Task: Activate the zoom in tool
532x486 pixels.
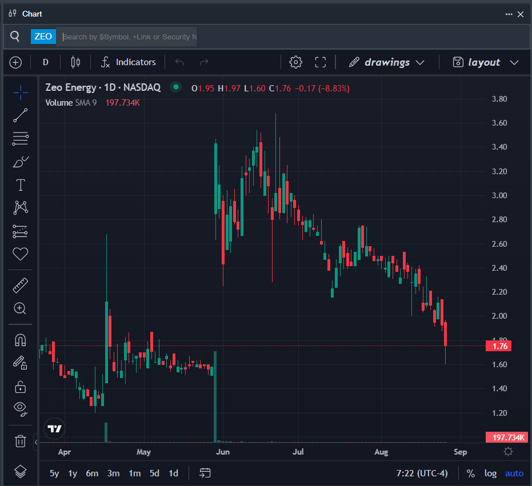Action: pos(20,308)
